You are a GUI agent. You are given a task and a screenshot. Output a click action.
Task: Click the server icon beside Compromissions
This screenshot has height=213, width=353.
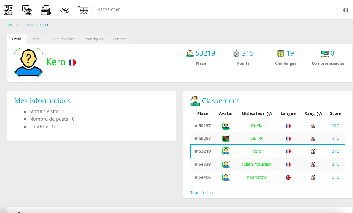[x=325, y=54]
